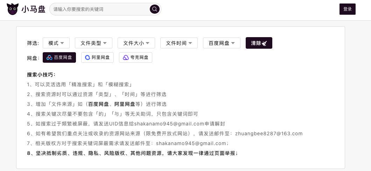Click the Aliyun ring icon in 阿里网盘 button
The width and height of the screenshot is (371, 171).
(87, 57)
